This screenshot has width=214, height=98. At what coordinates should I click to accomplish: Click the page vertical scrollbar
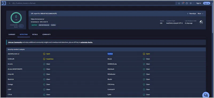pyautogui.click(x=213, y=18)
